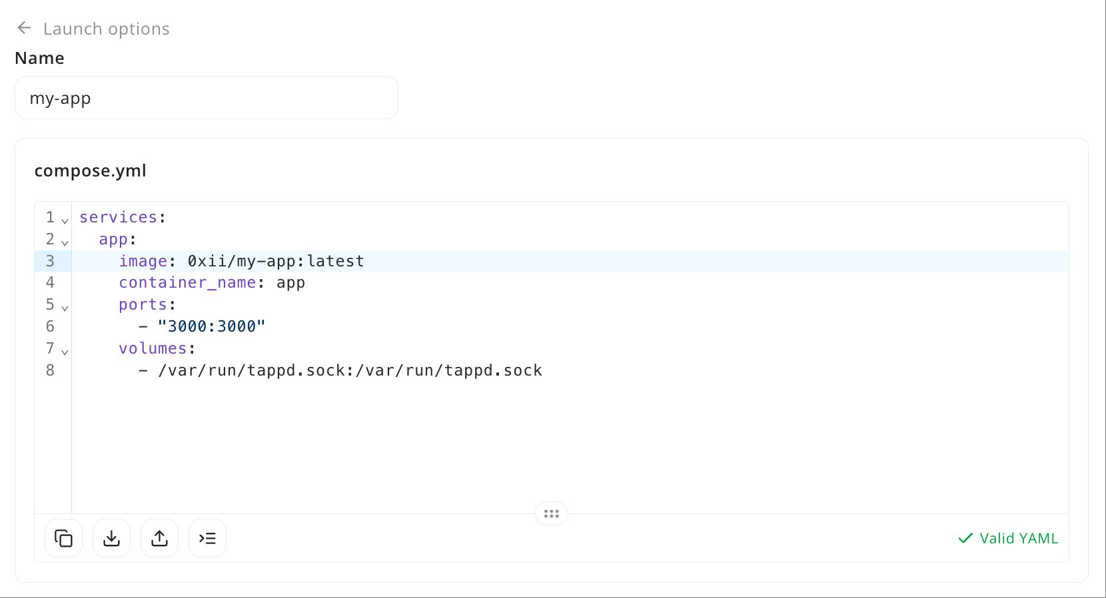Collapse the services block on line 1

pos(65,220)
